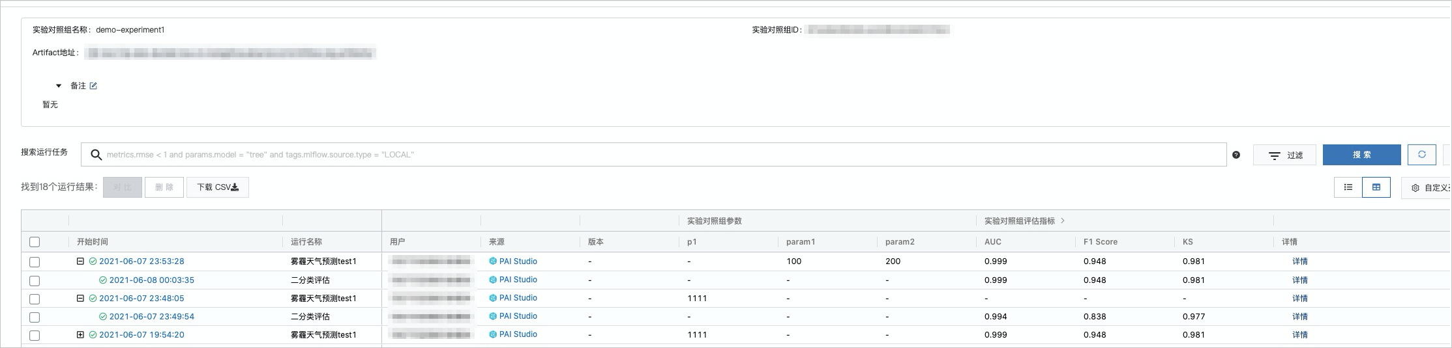The width and height of the screenshot is (1452, 348).
Task: Click the 对比 compare button
Action: 123,187
